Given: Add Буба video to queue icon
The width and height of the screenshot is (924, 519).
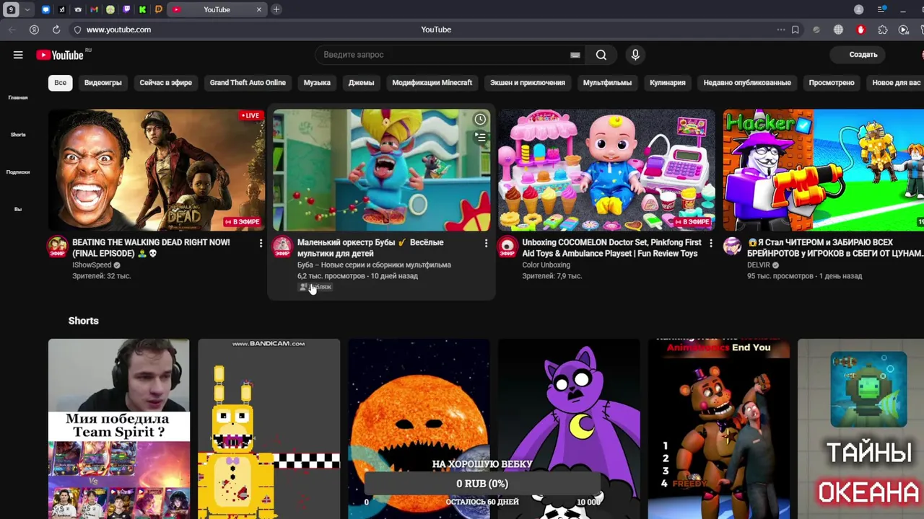Looking at the screenshot, I should [480, 137].
